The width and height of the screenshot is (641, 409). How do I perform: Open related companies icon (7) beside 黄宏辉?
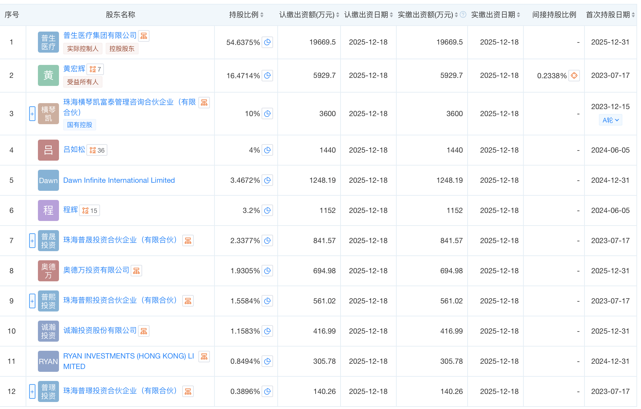[95, 69]
